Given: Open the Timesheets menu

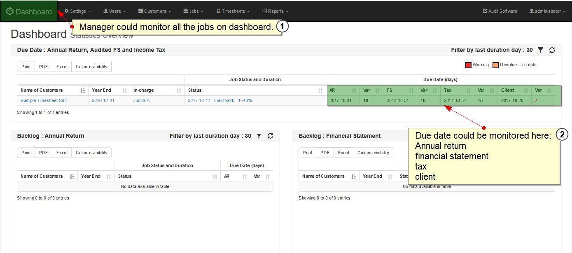Looking at the screenshot, I should 233,11.
